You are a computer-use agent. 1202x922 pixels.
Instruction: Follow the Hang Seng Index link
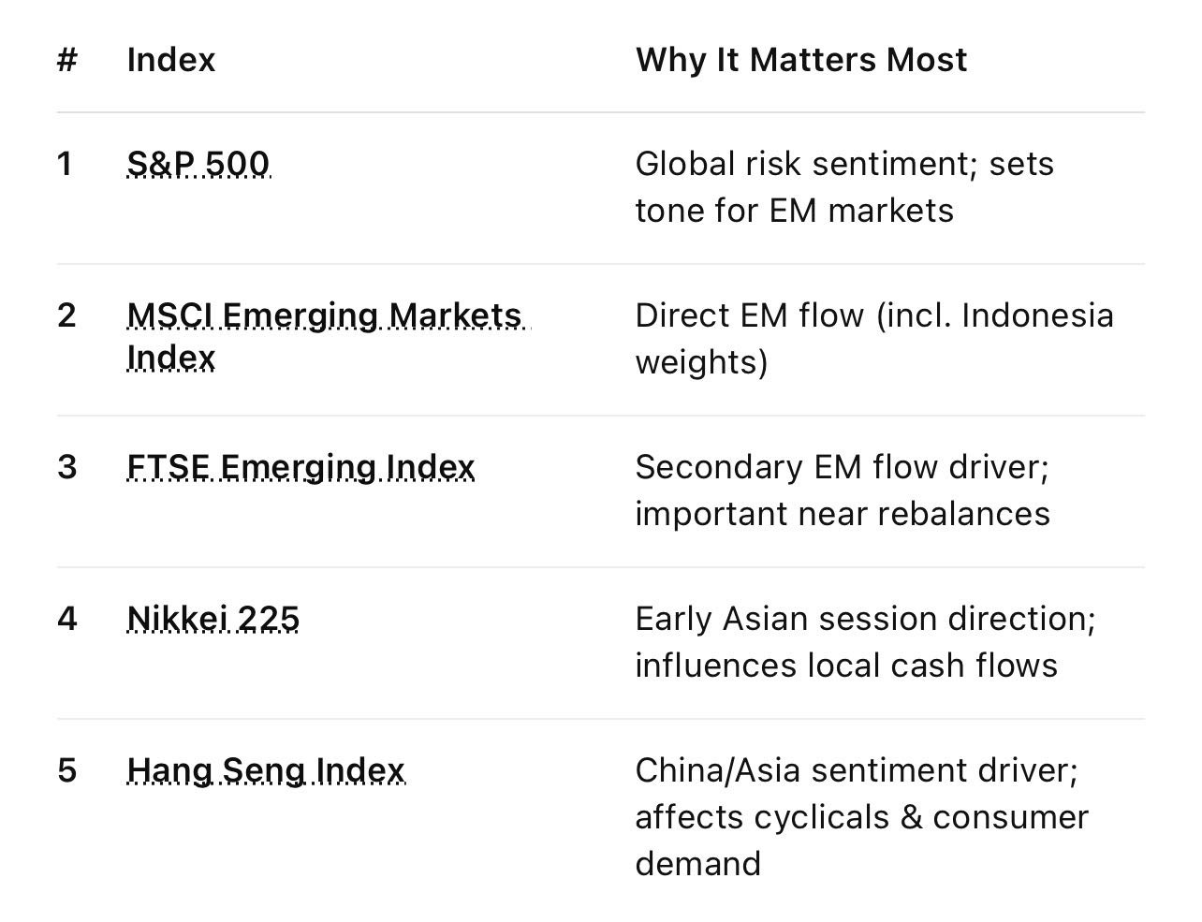point(266,770)
